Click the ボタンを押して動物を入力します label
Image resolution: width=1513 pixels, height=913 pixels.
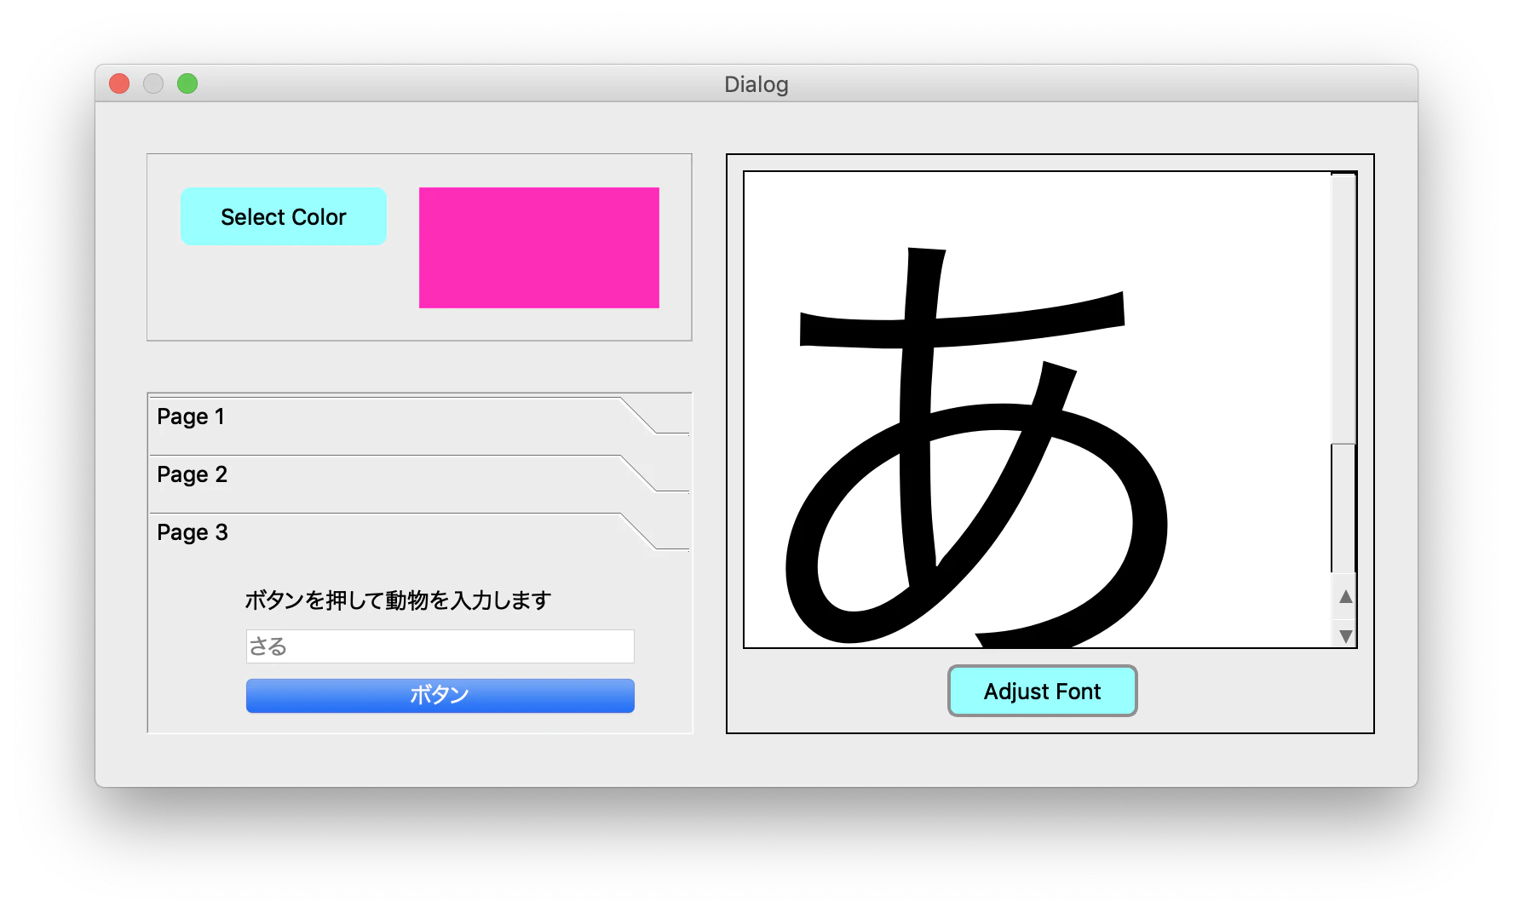[398, 600]
